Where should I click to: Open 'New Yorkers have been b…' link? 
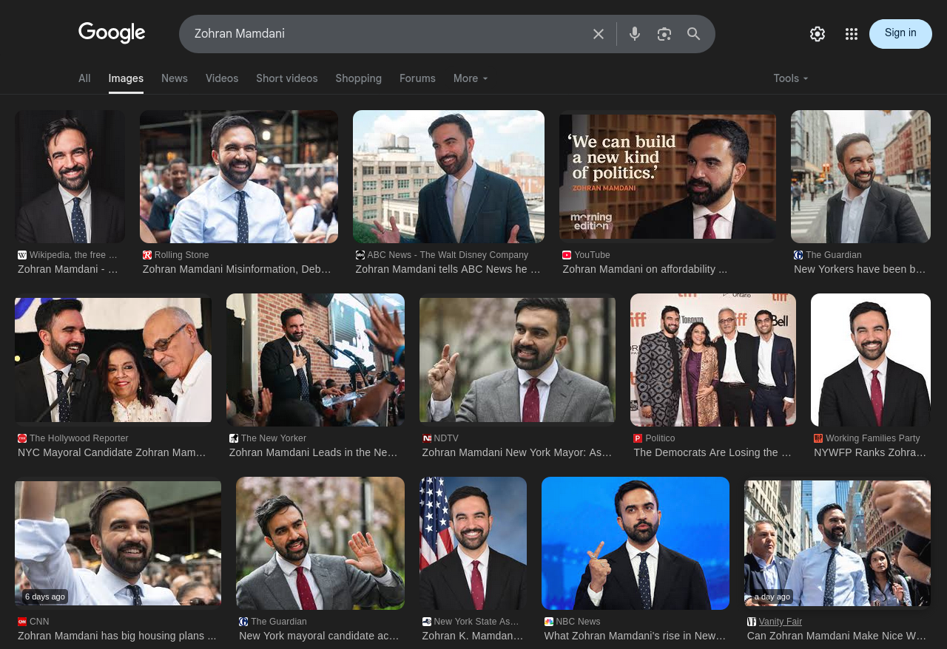pos(860,269)
